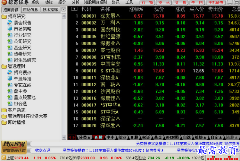Image resolution: width=240 pixels, height=161 pixels.
Task: Open the 港股期货理财 menu
Action: pos(96,2)
